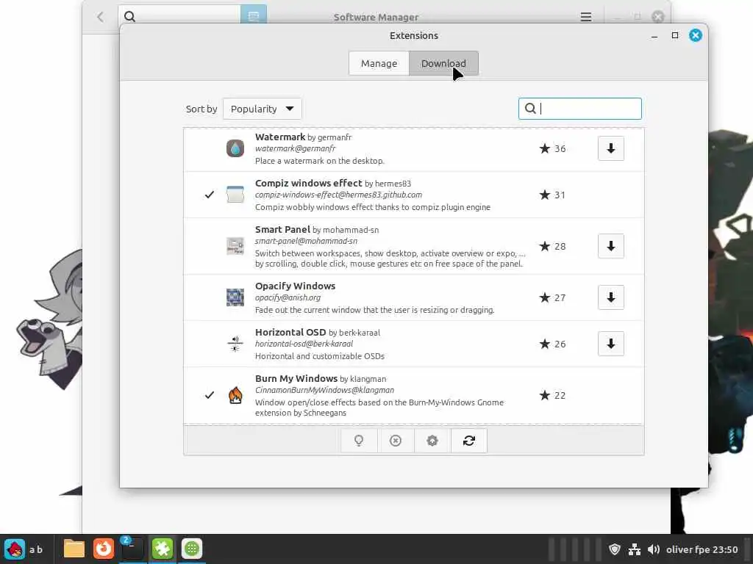Select the Opacify Windows title
This screenshot has width=753, height=564.
click(x=296, y=286)
